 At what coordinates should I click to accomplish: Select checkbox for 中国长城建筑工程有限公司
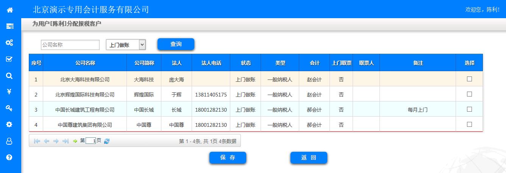click(469, 109)
